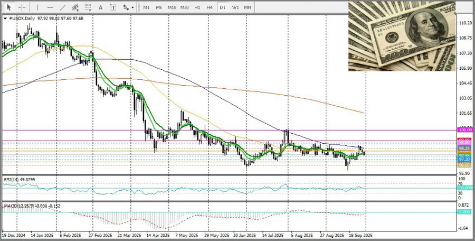The width and height of the screenshot is (475, 241).
Task: Pick the horizontal line drawing tool
Action: point(50,7)
